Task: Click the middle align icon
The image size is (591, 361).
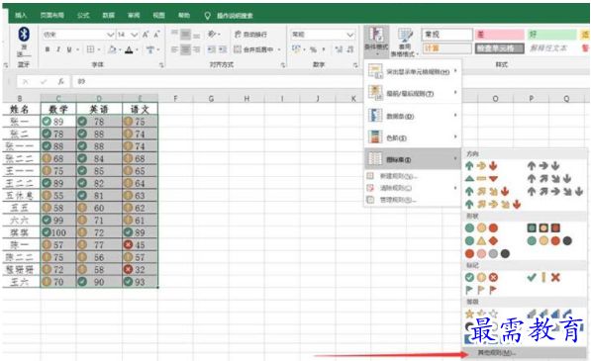Action: click(185, 35)
